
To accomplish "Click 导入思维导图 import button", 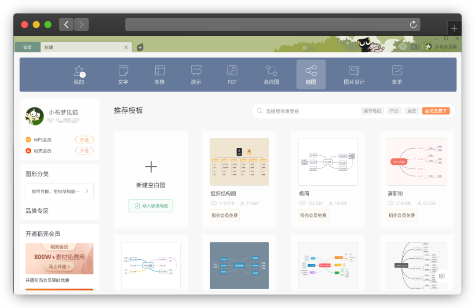I will click(x=151, y=205).
